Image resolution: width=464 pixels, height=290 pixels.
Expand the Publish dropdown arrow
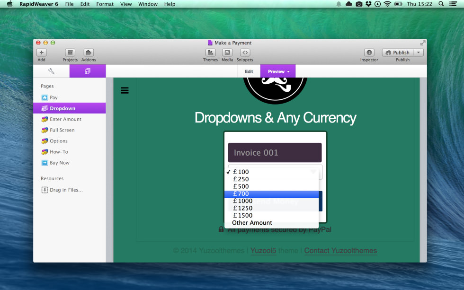(419, 53)
